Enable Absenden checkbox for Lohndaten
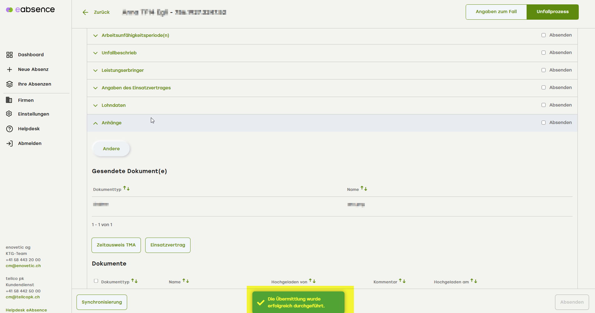This screenshot has height=313, width=595. [x=543, y=105]
